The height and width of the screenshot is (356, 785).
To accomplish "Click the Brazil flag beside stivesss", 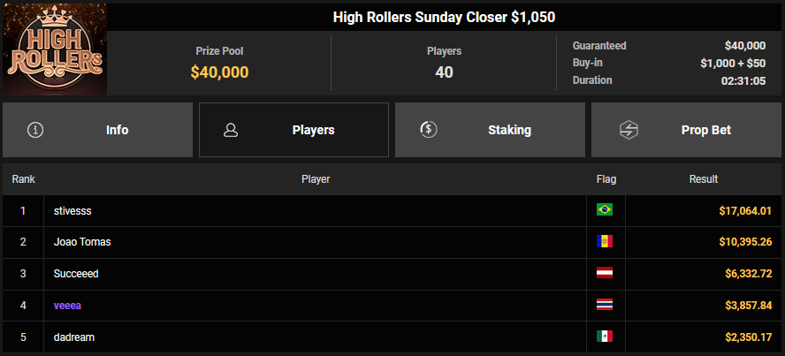I will [605, 210].
